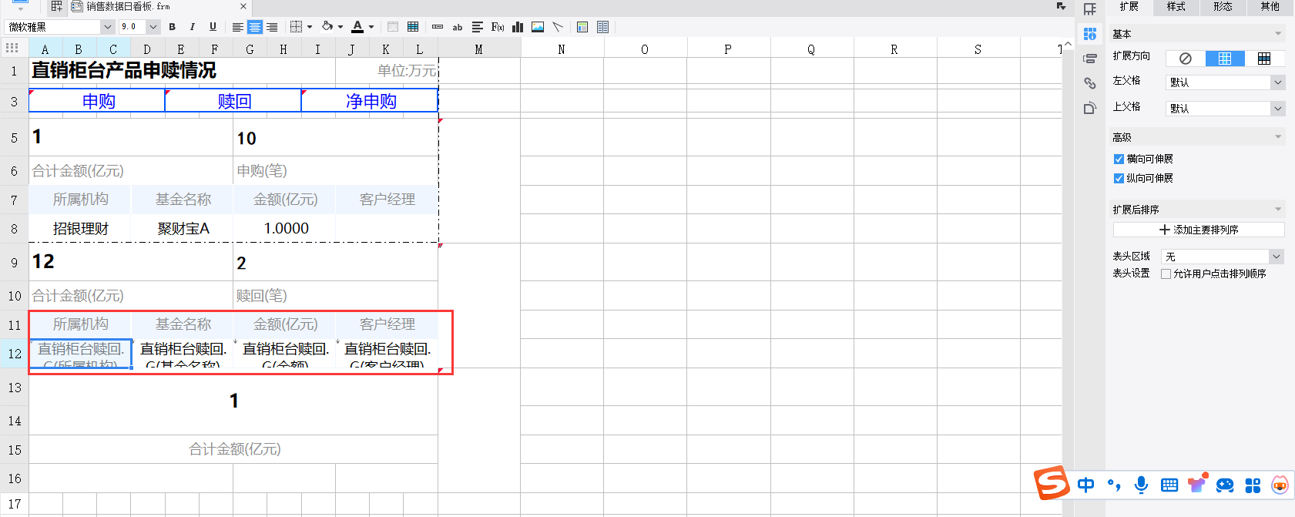This screenshot has width=1295, height=517.
Task: Set expand direction to vertical
Action: (x=1225, y=59)
